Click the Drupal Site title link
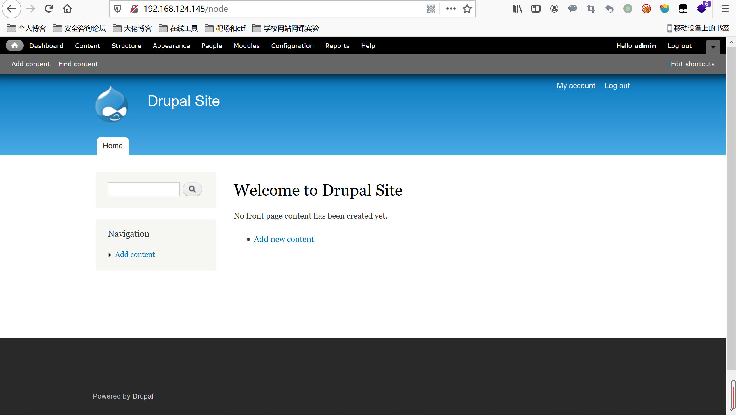The height and width of the screenshot is (415, 736). pos(184,101)
